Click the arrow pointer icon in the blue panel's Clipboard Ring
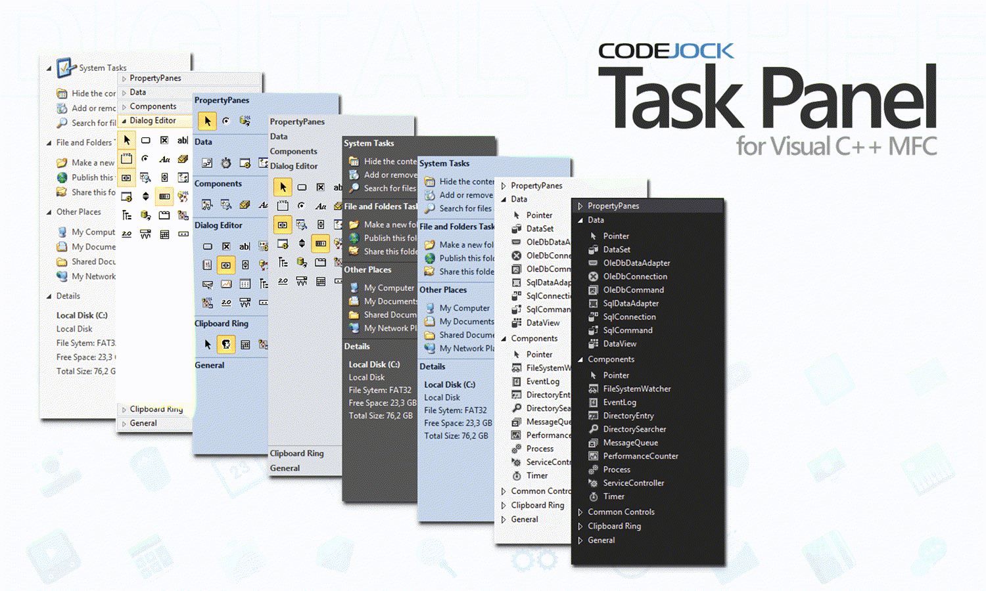 (x=208, y=344)
